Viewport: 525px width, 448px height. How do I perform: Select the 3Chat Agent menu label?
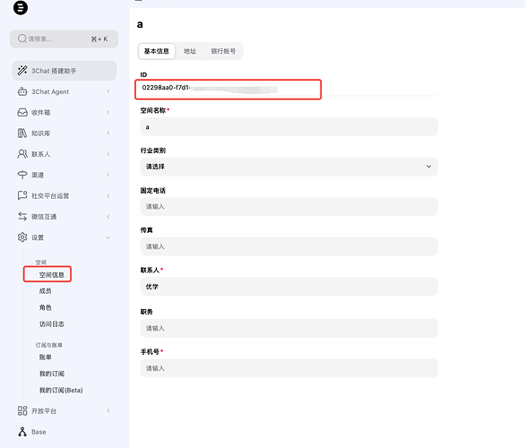click(50, 91)
